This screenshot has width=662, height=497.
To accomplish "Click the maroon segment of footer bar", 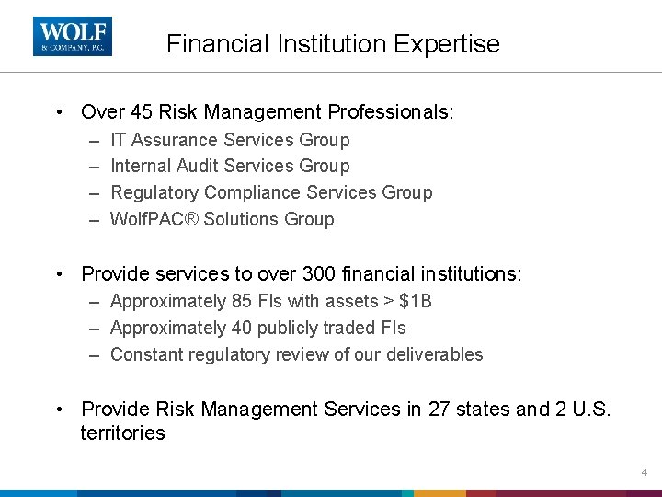I will pyautogui.click(x=562, y=493).
